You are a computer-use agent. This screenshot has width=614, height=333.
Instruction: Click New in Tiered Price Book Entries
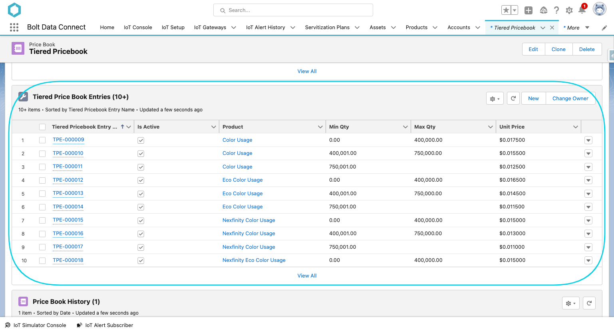(x=533, y=98)
